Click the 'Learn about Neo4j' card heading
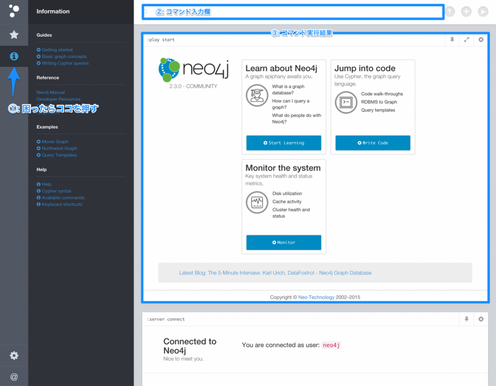 coord(281,68)
